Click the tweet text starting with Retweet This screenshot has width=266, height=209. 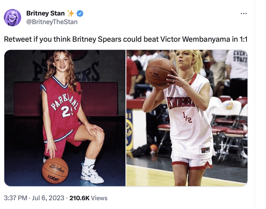coord(129,40)
